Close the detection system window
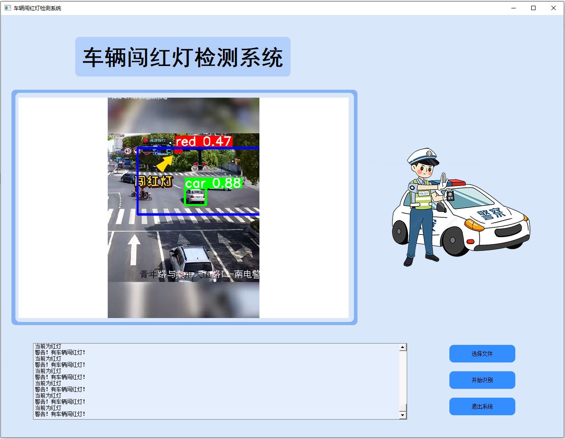Screen dimensions: 565x439 [x=554, y=8]
